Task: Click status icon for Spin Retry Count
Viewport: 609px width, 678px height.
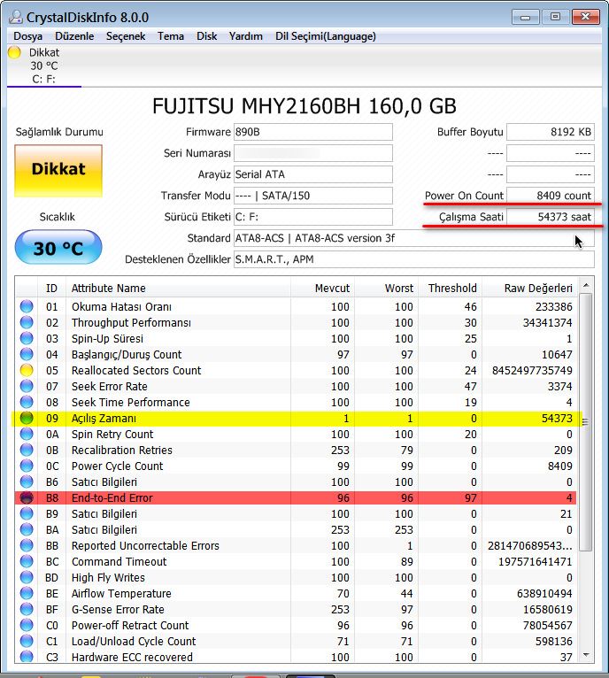Action: (x=27, y=434)
